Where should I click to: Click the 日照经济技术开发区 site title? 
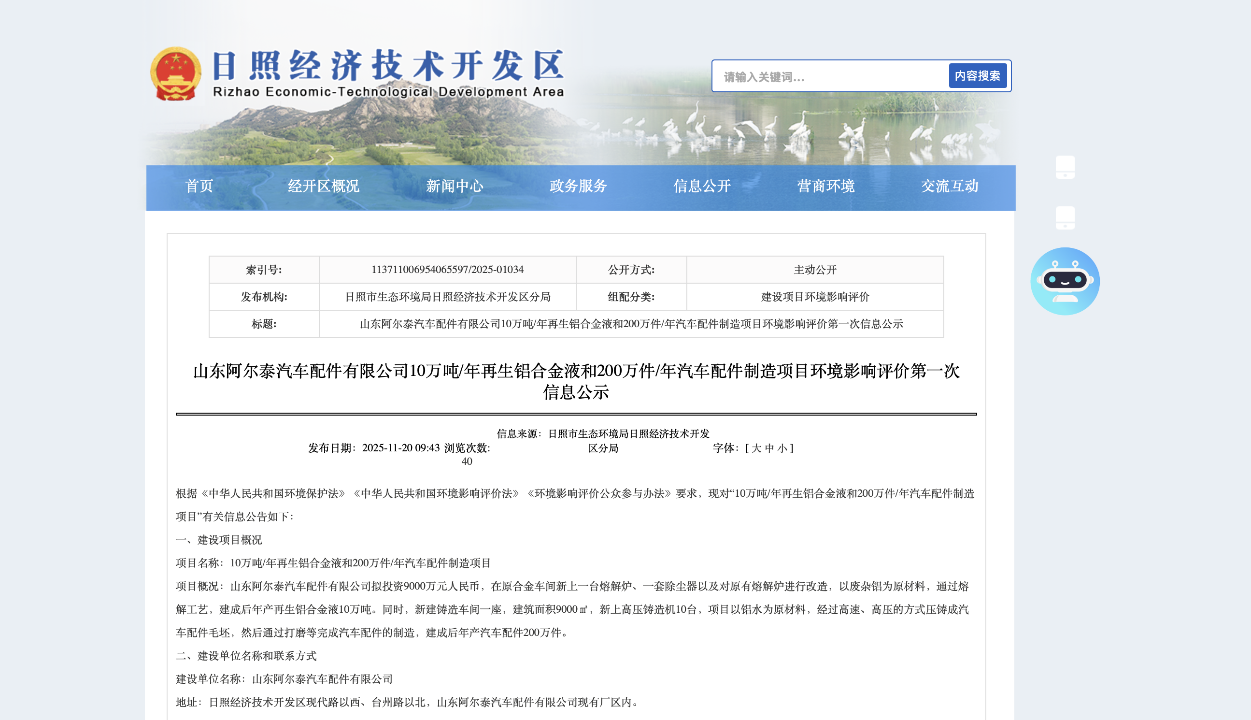[388, 66]
